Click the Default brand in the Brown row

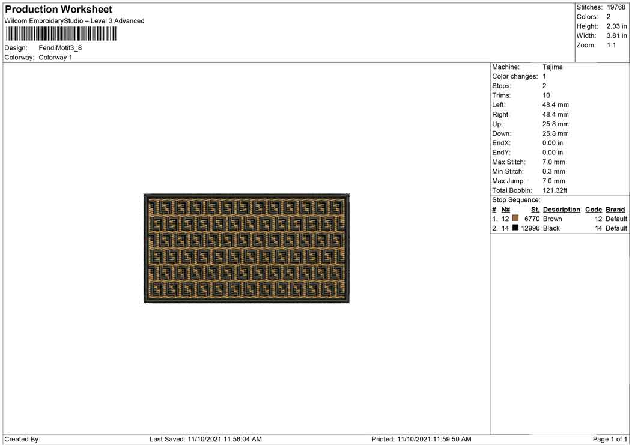click(x=616, y=219)
